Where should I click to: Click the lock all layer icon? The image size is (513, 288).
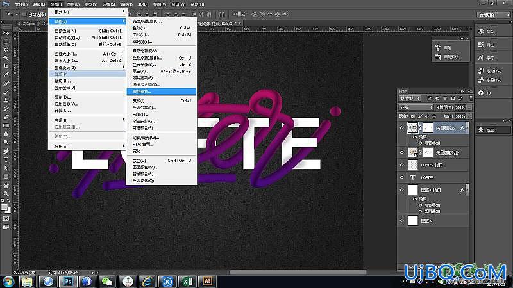[x=434, y=116]
